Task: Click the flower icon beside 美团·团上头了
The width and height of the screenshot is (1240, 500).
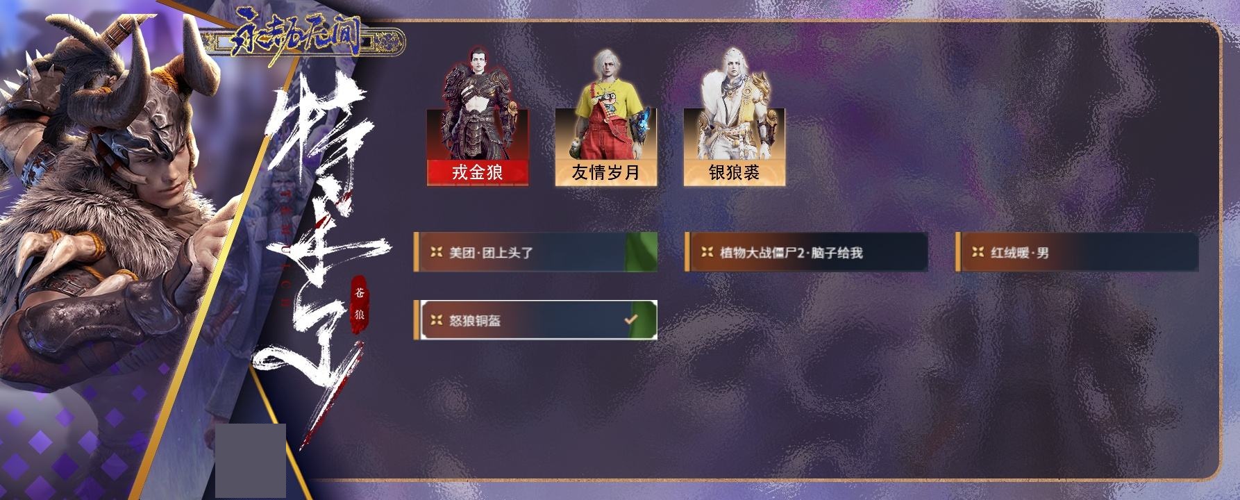Action: pyautogui.click(x=436, y=253)
